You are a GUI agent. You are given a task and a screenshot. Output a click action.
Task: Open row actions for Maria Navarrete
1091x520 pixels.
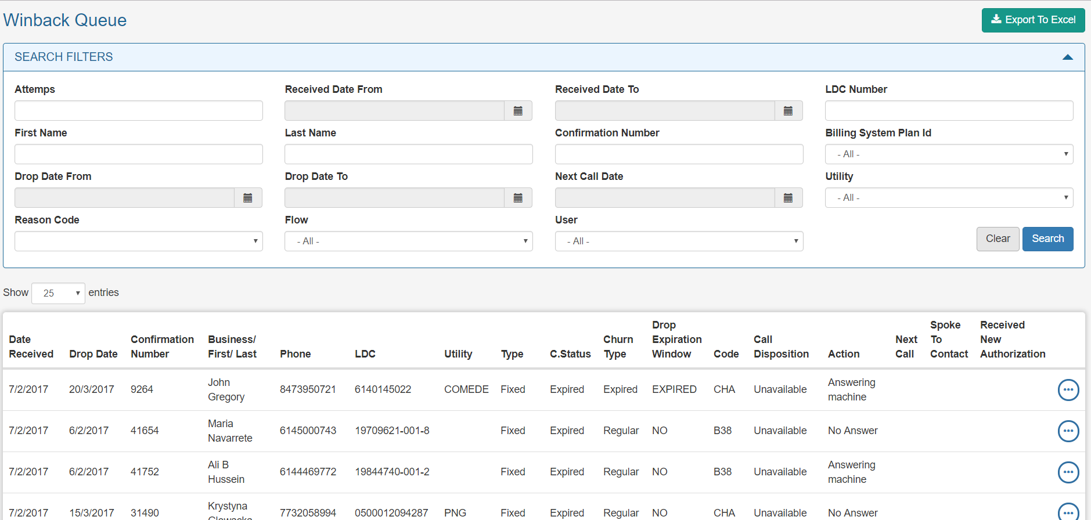coord(1068,431)
